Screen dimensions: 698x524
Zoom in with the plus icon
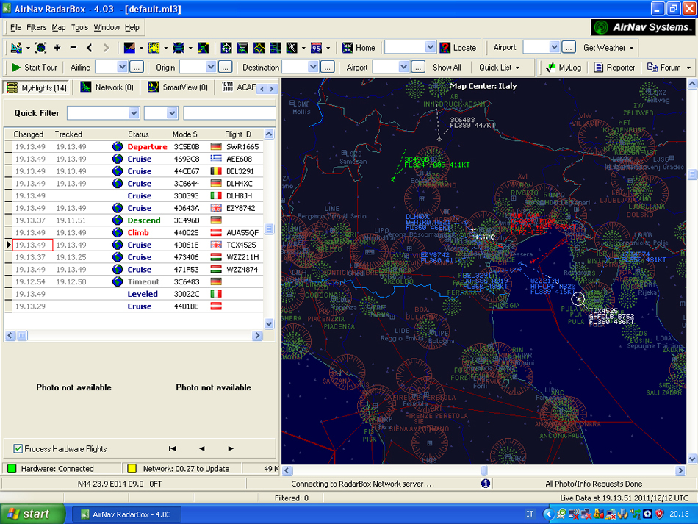coord(57,48)
